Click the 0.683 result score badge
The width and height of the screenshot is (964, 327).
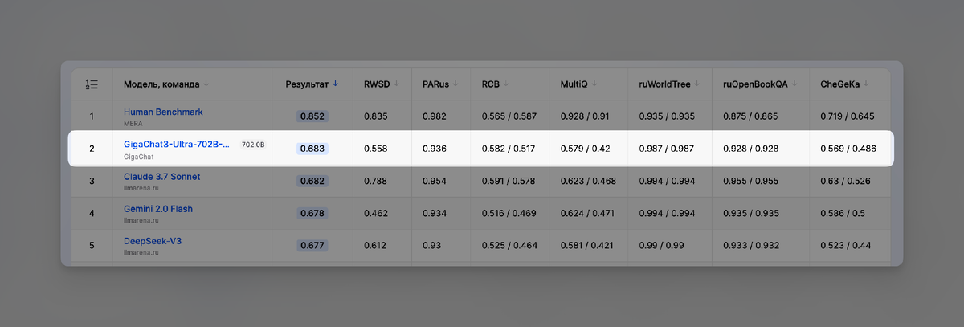[x=312, y=149]
